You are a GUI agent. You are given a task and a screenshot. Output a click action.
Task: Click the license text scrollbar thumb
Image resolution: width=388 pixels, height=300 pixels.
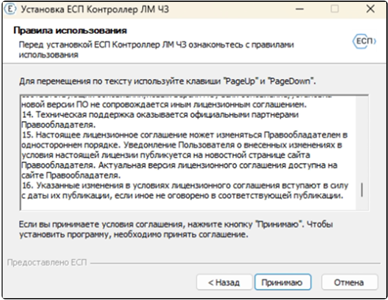click(x=362, y=190)
